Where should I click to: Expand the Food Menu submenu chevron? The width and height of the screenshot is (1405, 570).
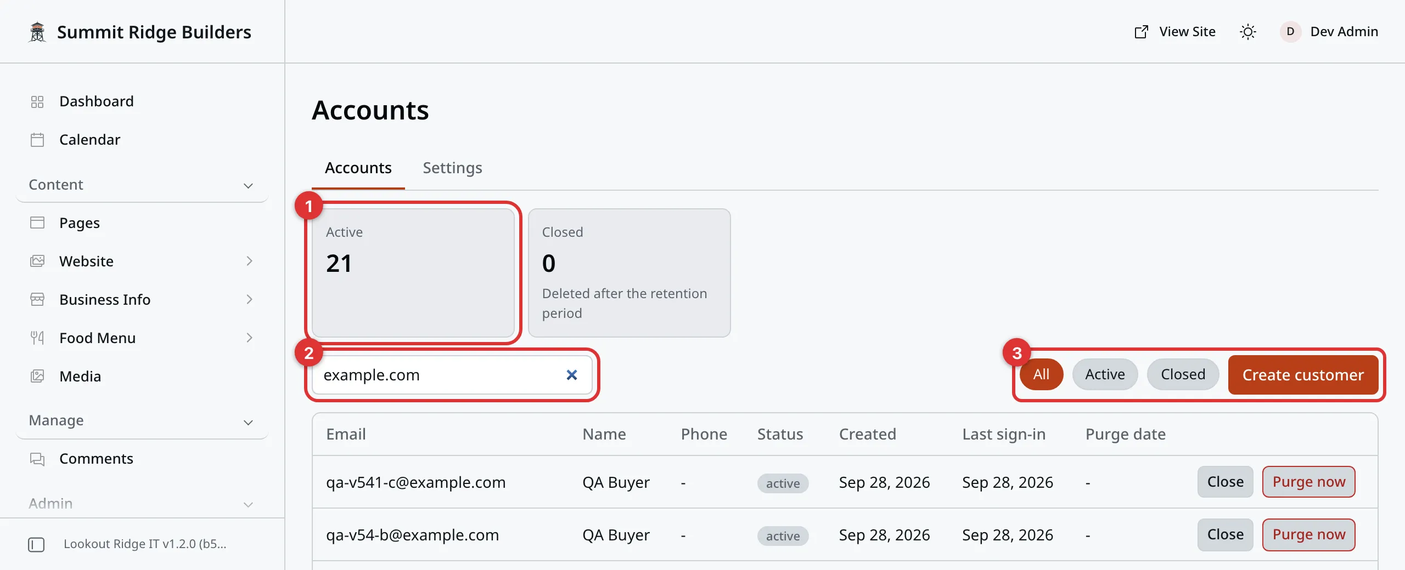click(x=249, y=338)
